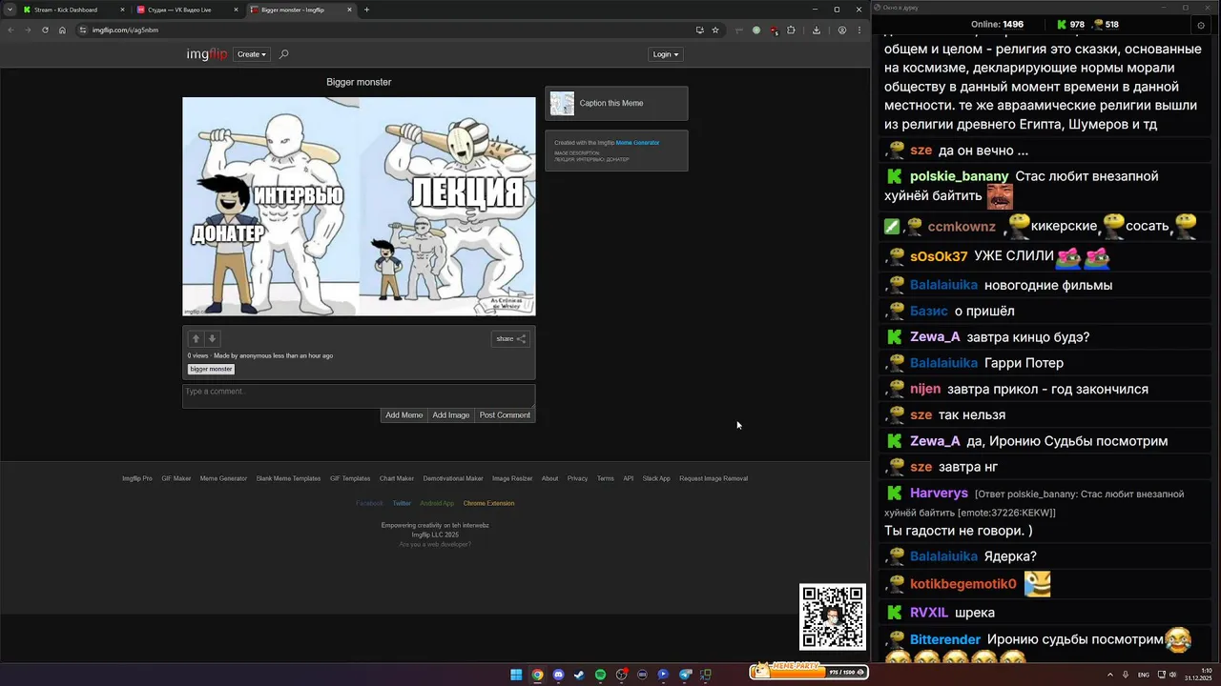Click Caption this Meme button

pos(616,103)
